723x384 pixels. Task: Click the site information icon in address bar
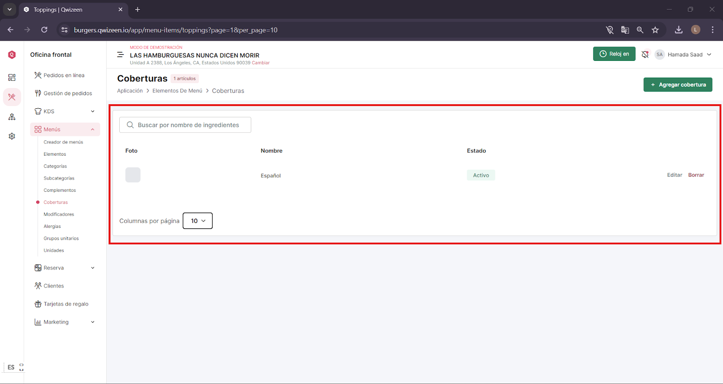65,30
